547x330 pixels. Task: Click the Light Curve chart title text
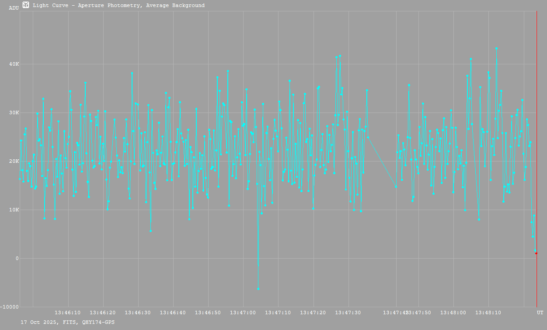click(118, 6)
